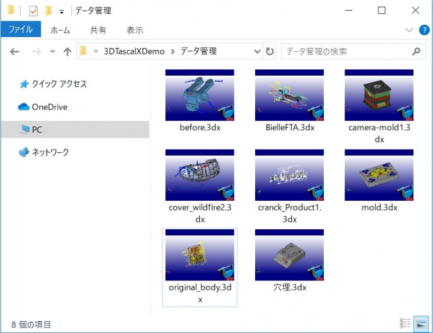Open the address bar history dropdown

[257, 51]
